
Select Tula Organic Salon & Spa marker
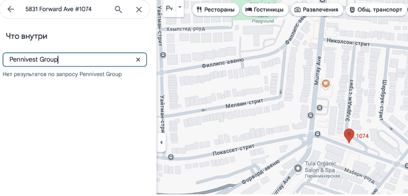pos(298,169)
